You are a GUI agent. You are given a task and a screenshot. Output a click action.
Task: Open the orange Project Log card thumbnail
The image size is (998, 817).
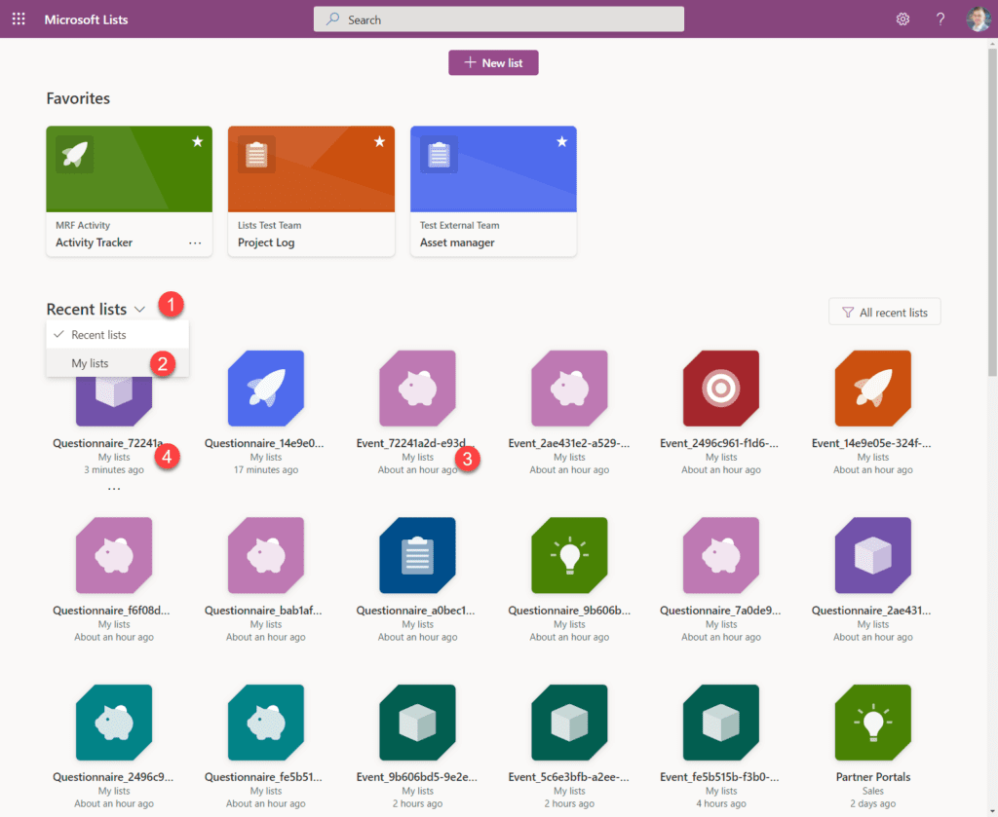pyautogui.click(x=311, y=169)
